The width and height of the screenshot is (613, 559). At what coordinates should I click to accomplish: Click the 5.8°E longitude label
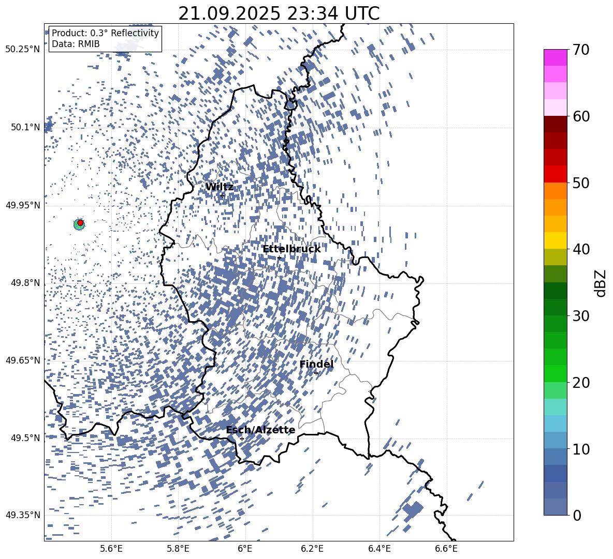click(x=178, y=549)
